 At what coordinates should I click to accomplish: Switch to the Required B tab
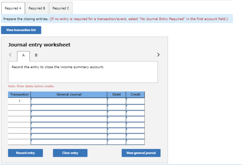pos(37,8)
